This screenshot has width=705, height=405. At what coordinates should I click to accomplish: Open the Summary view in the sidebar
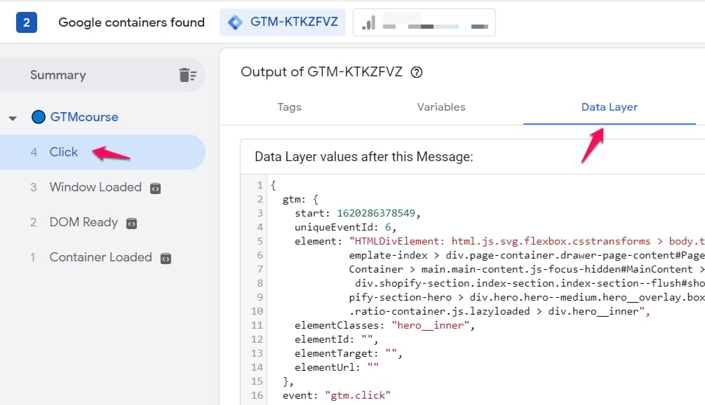coord(58,75)
